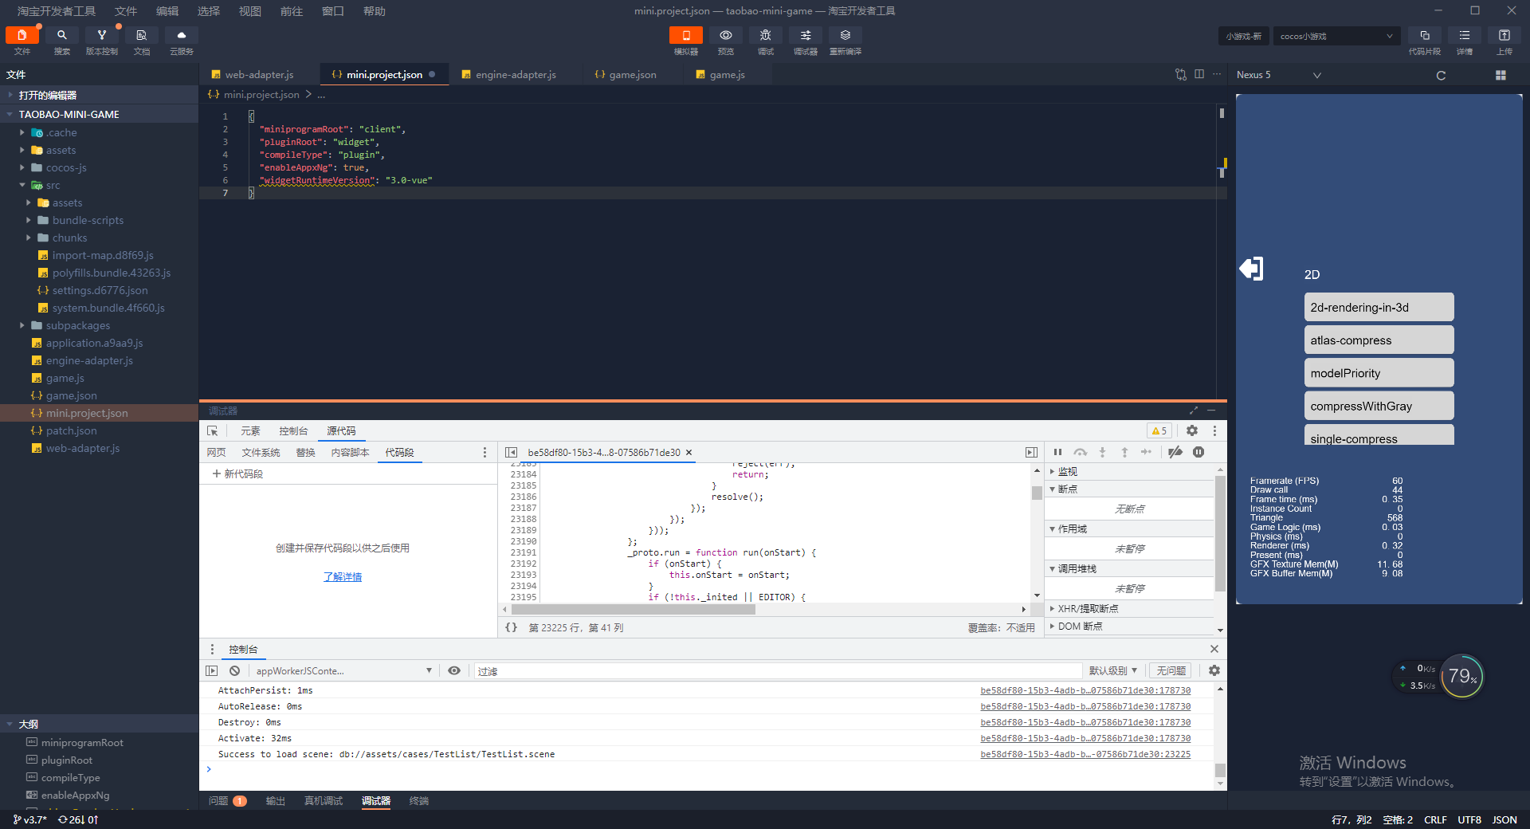Open the 默认级别 log level dropdown
Image resolution: width=1530 pixels, height=829 pixels.
click(x=1113, y=671)
